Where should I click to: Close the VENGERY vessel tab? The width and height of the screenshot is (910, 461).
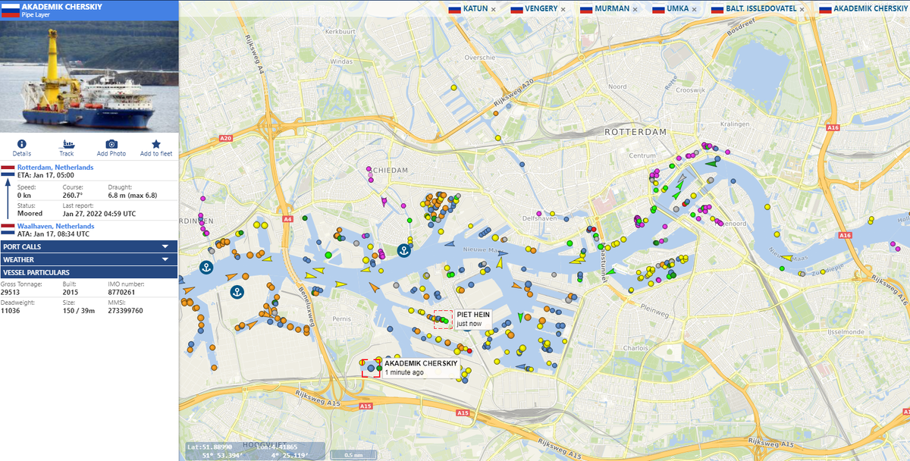(x=563, y=9)
